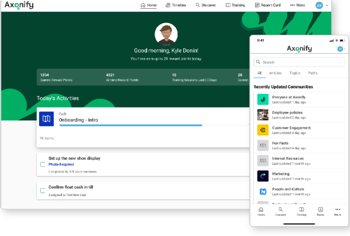Click the 1234 Current Reward Points stat

[56, 77]
